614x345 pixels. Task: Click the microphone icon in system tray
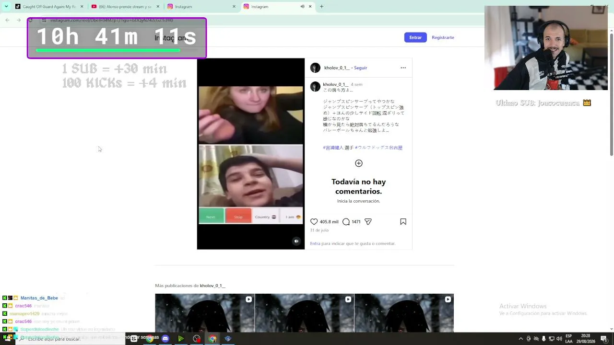(x=543, y=339)
